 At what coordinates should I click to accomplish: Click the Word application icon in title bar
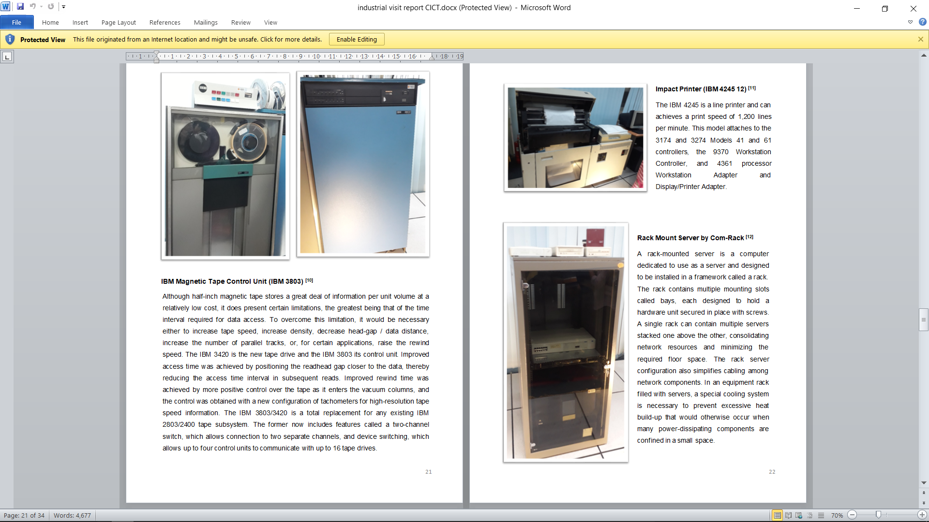pyautogui.click(x=5, y=7)
